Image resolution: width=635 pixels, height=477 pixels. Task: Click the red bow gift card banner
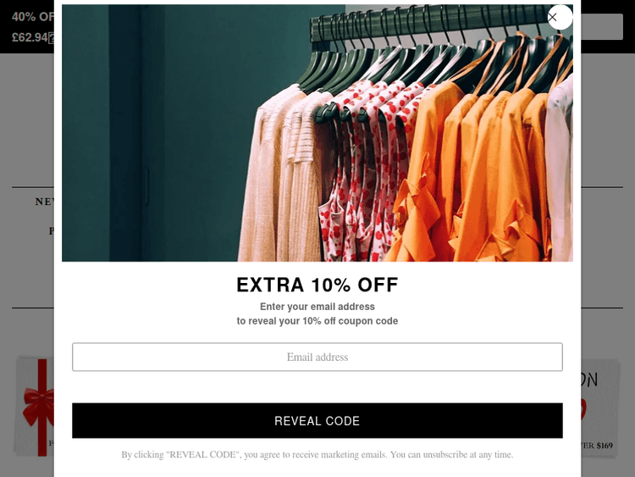35,407
